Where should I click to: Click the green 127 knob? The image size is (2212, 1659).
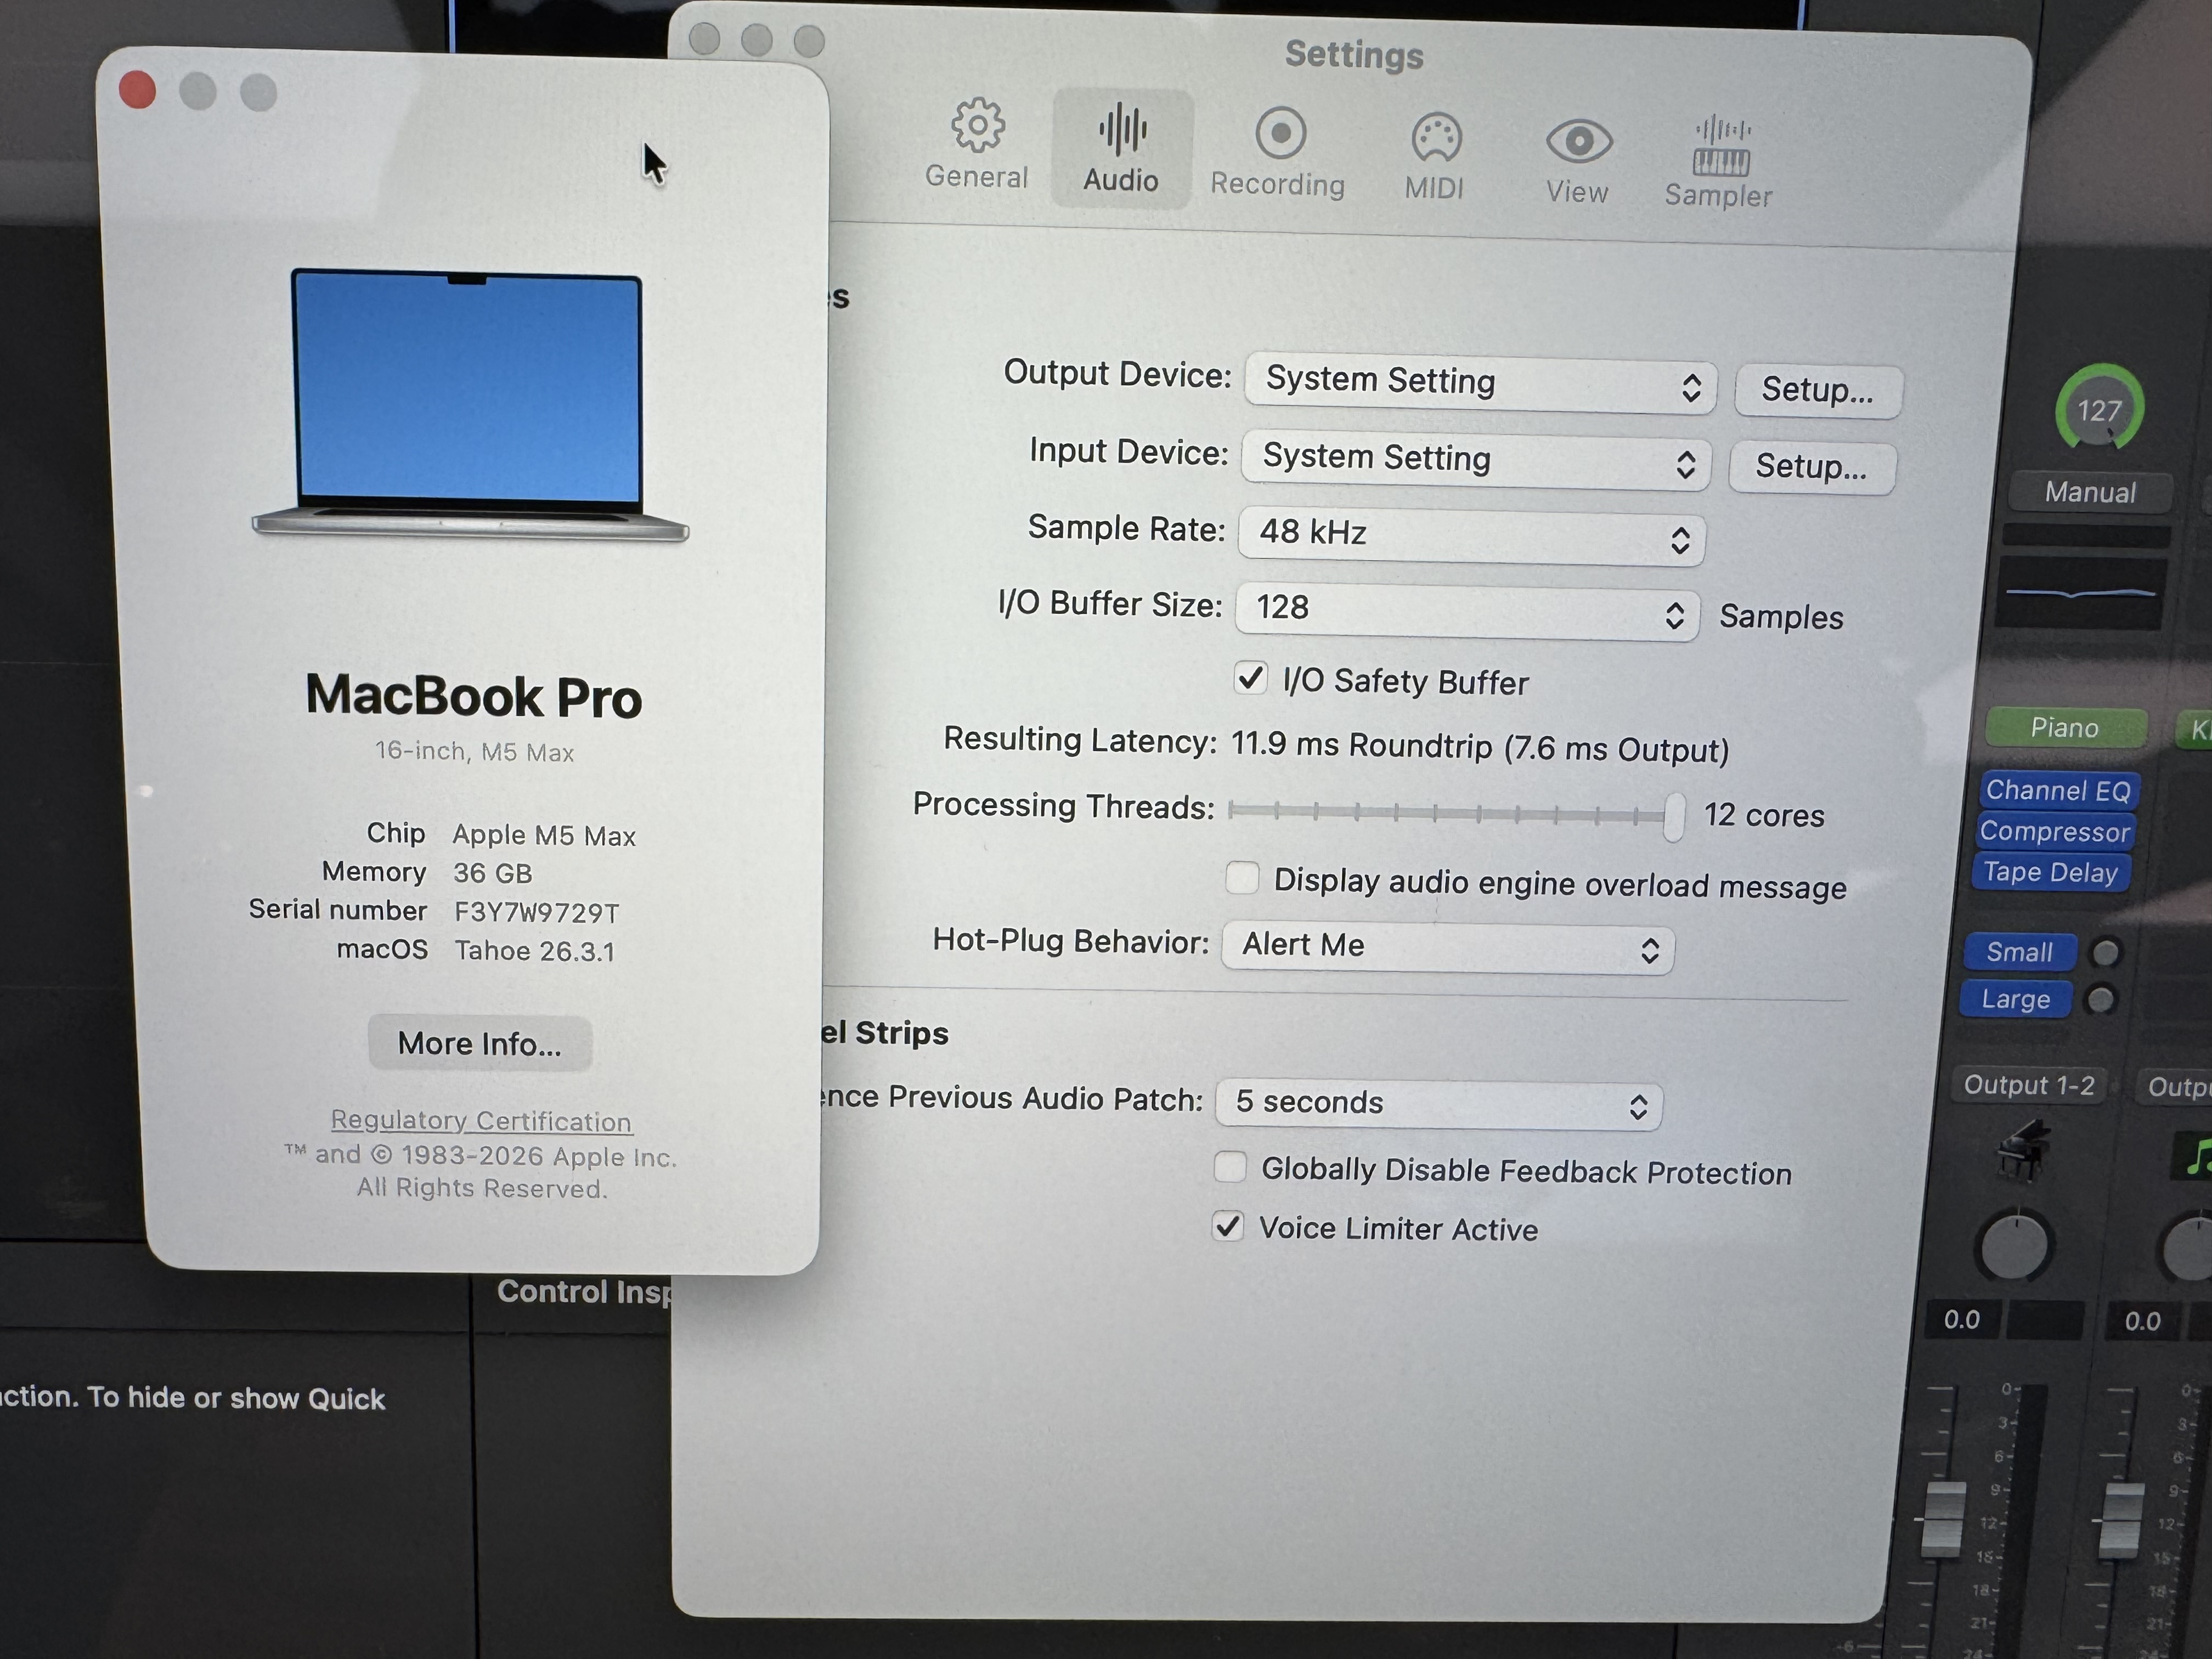[x=2099, y=408]
